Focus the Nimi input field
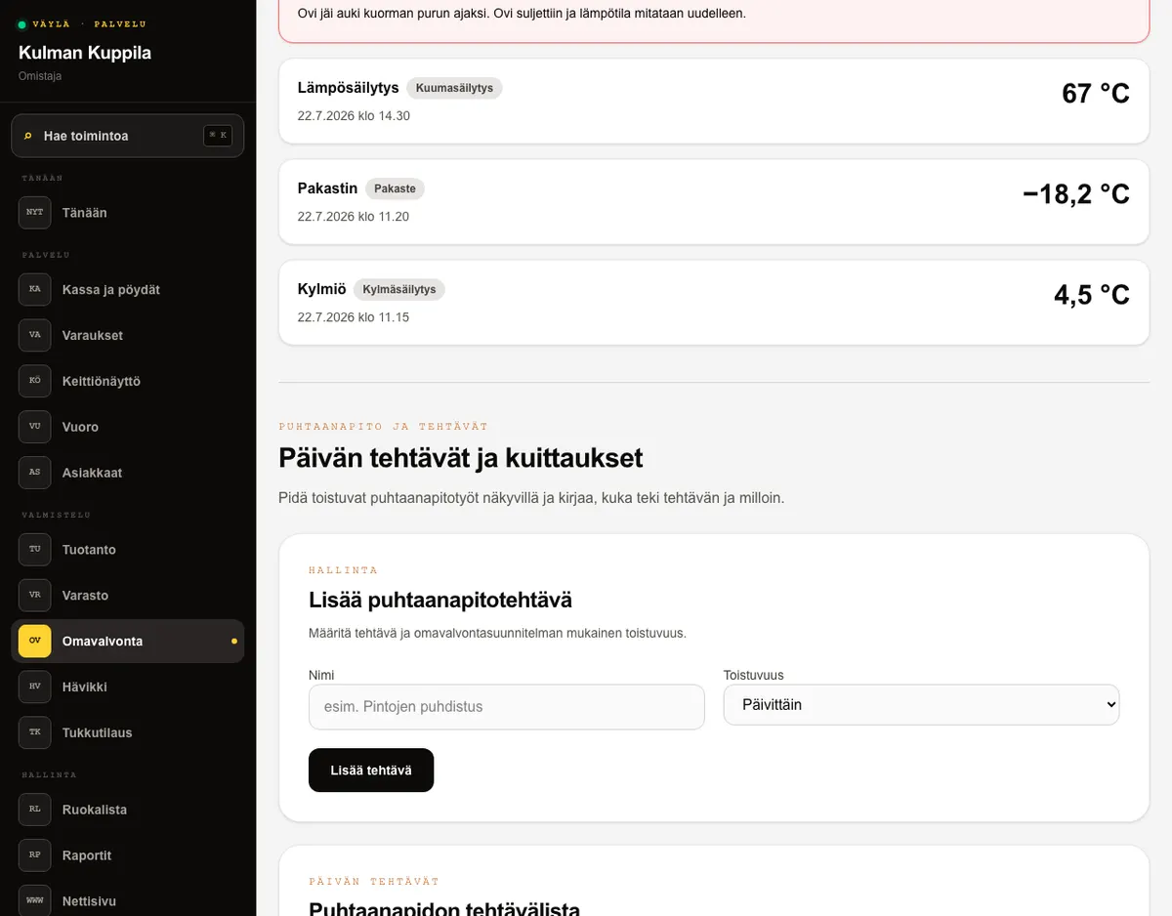 [x=506, y=706]
